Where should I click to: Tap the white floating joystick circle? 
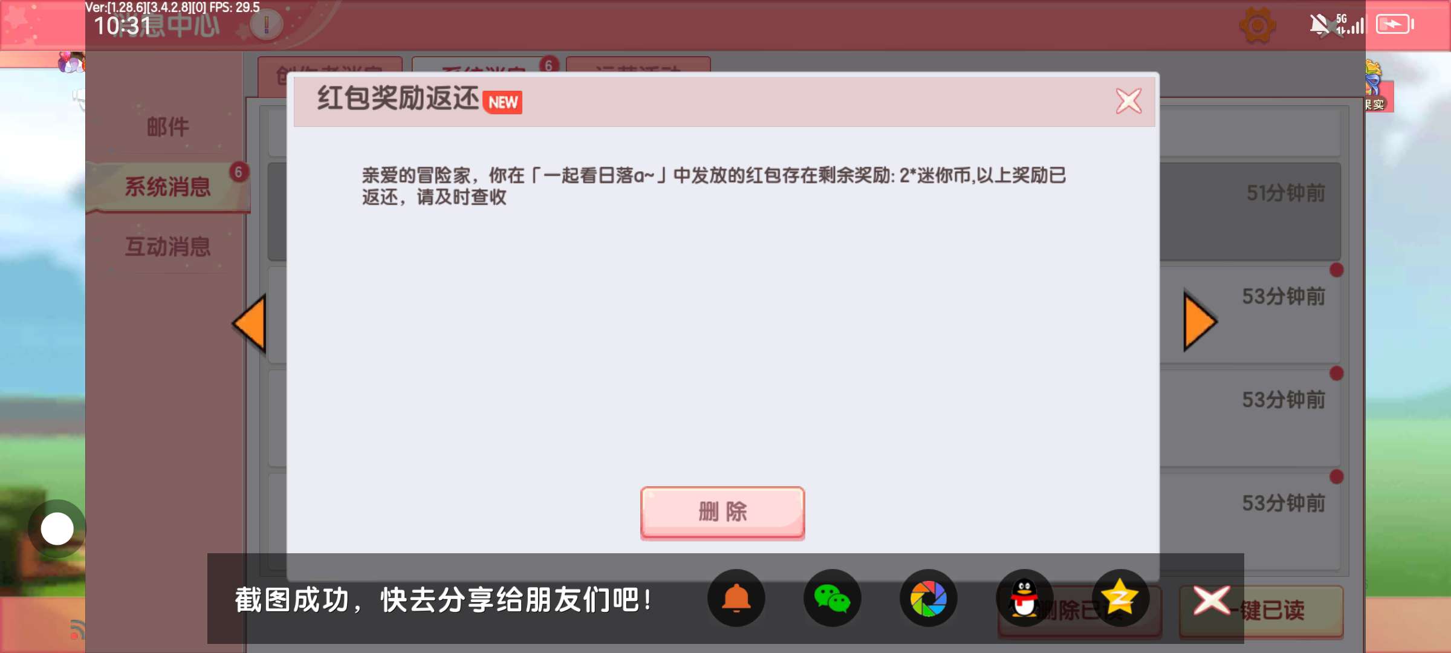(57, 529)
